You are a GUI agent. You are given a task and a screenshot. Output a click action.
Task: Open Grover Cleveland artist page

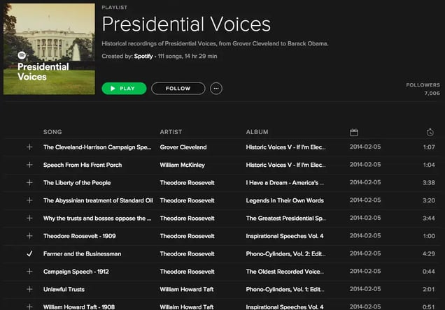pos(183,147)
